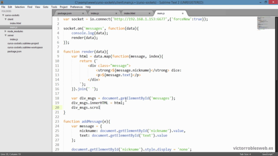Open the Goto menu
The width and height of the screenshot is (278, 156).
(x=46, y=7)
